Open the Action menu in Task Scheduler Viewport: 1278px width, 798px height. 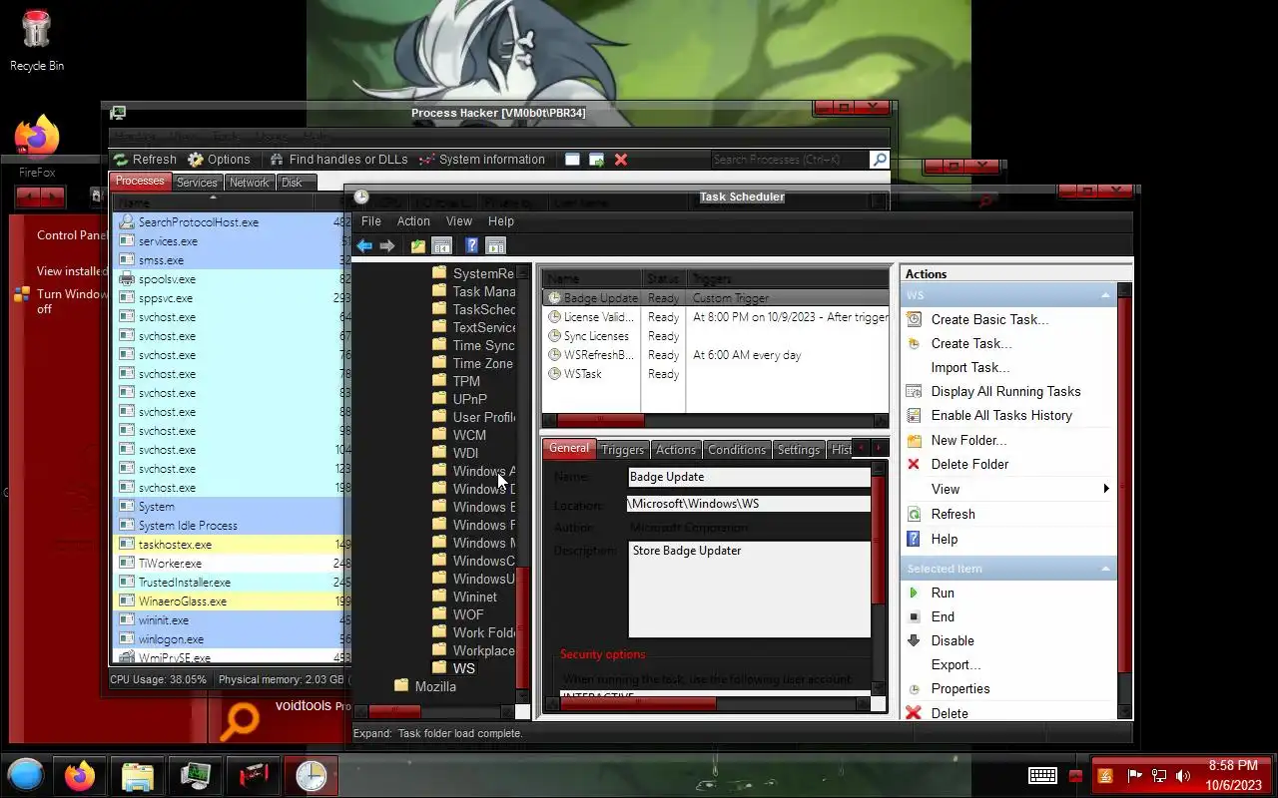click(413, 221)
